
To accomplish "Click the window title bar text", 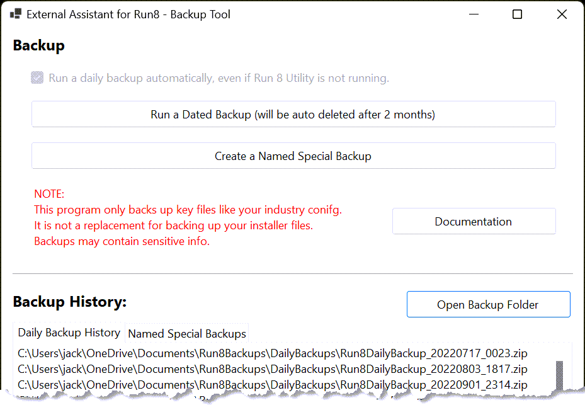I will click(x=130, y=14).
